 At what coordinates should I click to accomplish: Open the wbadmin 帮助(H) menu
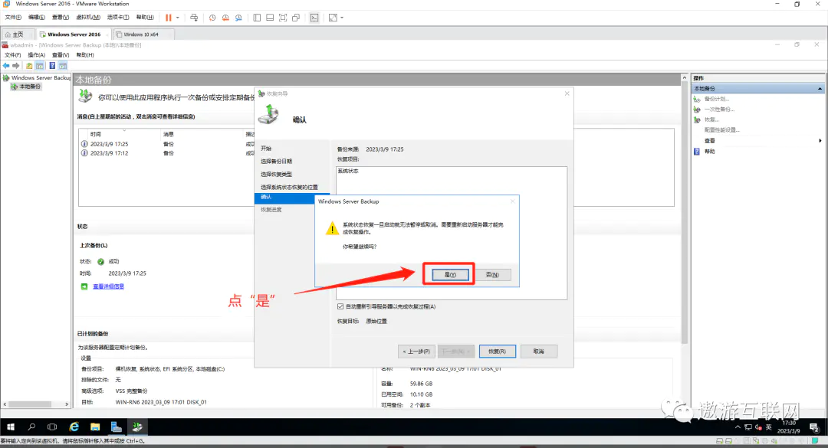coord(85,55)
